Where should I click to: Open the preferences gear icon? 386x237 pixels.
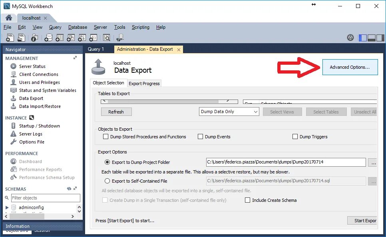coord(350,38)
